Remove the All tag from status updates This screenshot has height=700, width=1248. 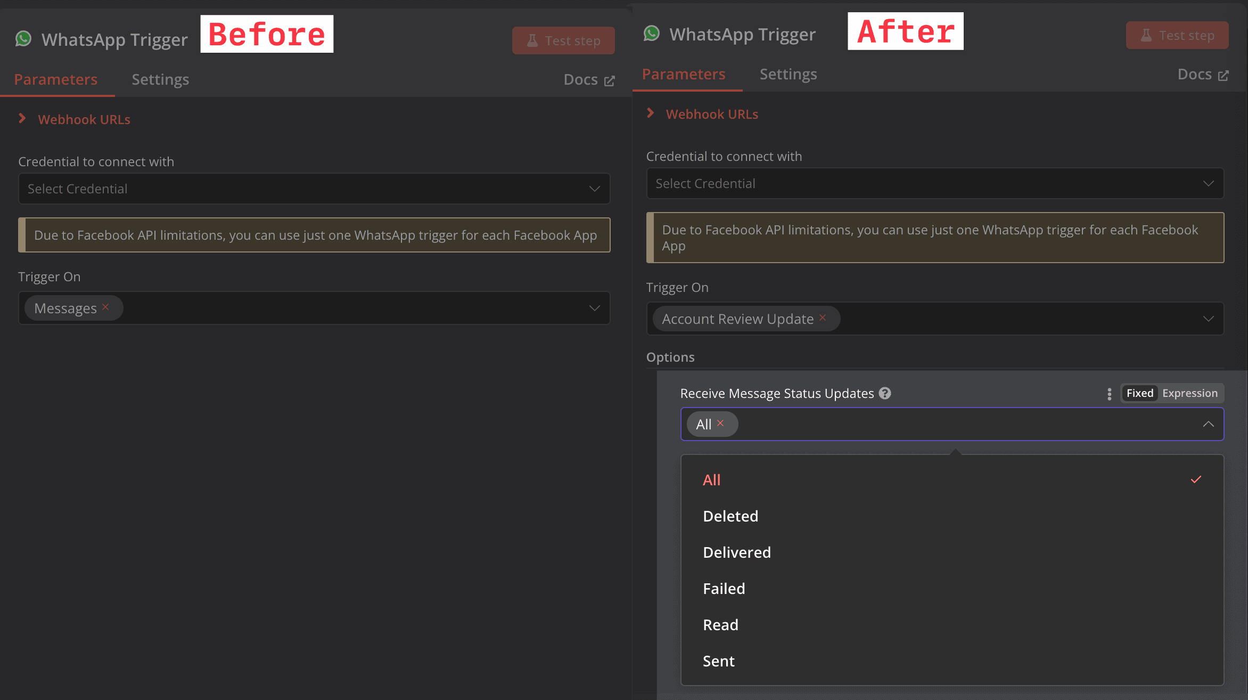720,423
